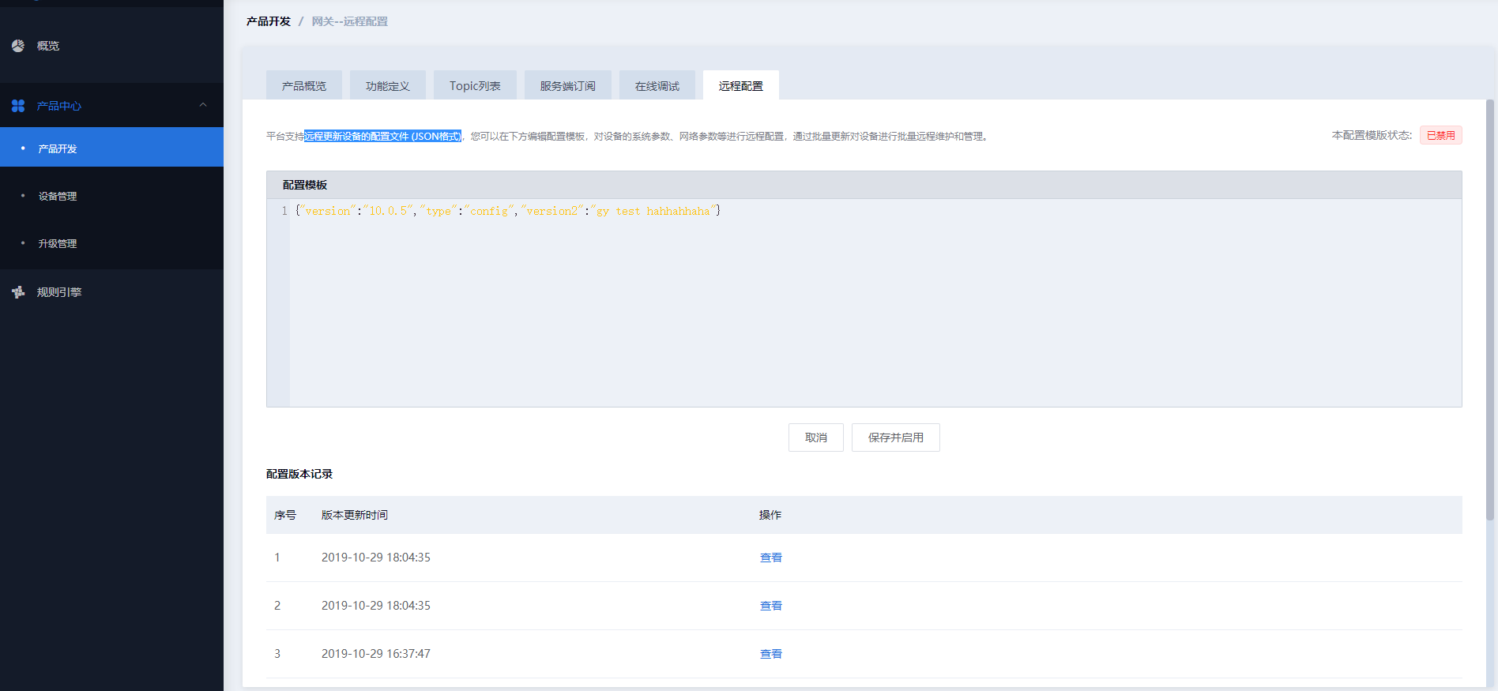Open 升级管理 sidebar item
Image resolution: width=1498 pixels, height=691 pixels.
tap(58, 243)
